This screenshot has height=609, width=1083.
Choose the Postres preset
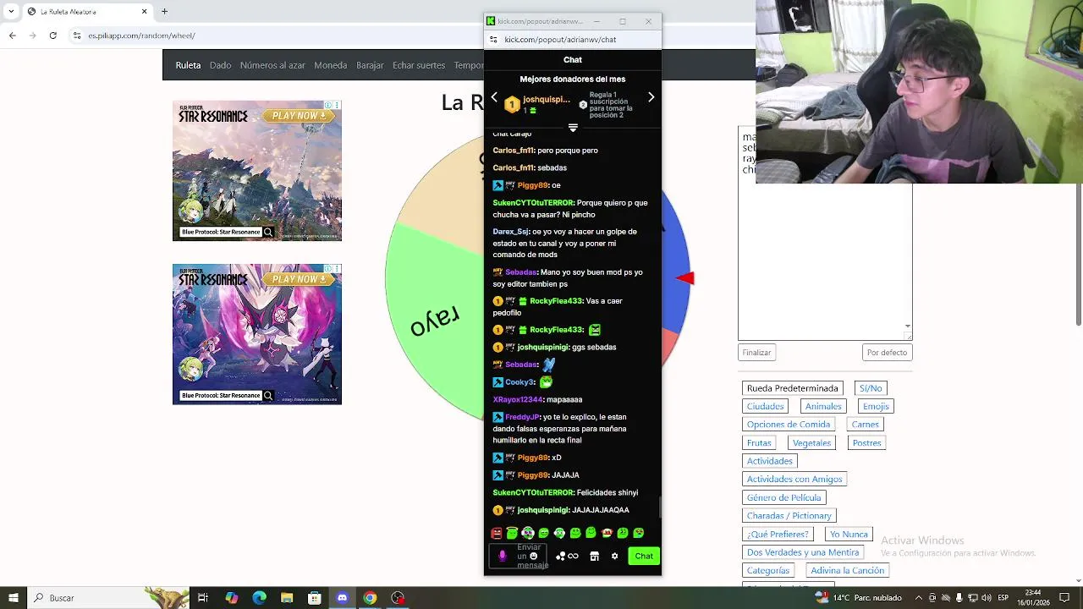[866, 443]
